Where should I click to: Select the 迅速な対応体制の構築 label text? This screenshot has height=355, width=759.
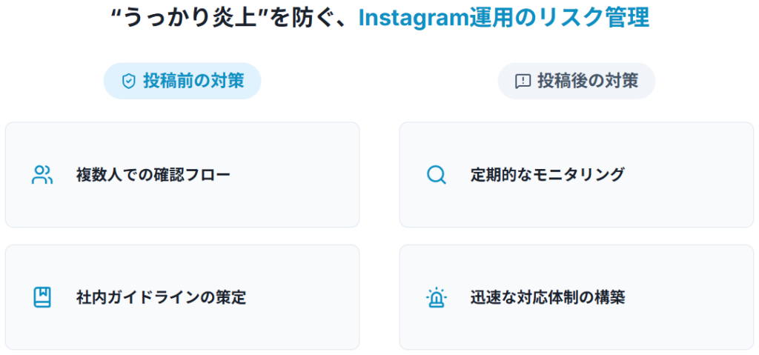pos(547,298)
